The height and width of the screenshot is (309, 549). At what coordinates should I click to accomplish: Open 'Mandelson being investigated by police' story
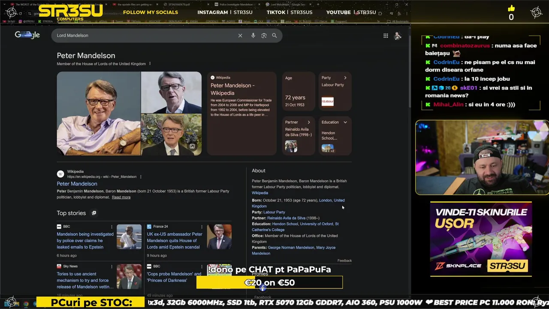point(85,240)
